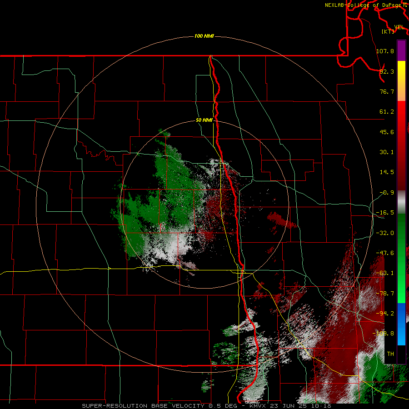
Task: Click the -16.5 velocity scale value
Action: [x=385, y=213]
